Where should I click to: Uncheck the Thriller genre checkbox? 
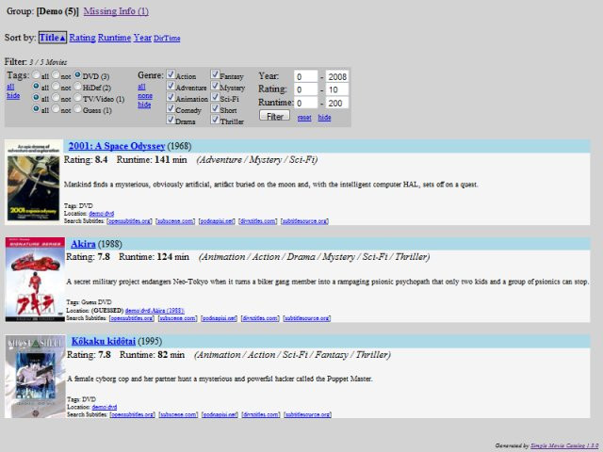pyautogui.click(x=215, y=120)
